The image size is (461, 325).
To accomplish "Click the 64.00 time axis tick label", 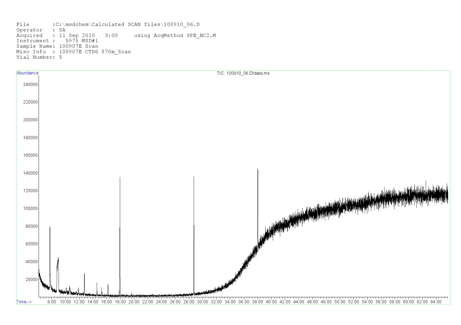I will [436, 302].
